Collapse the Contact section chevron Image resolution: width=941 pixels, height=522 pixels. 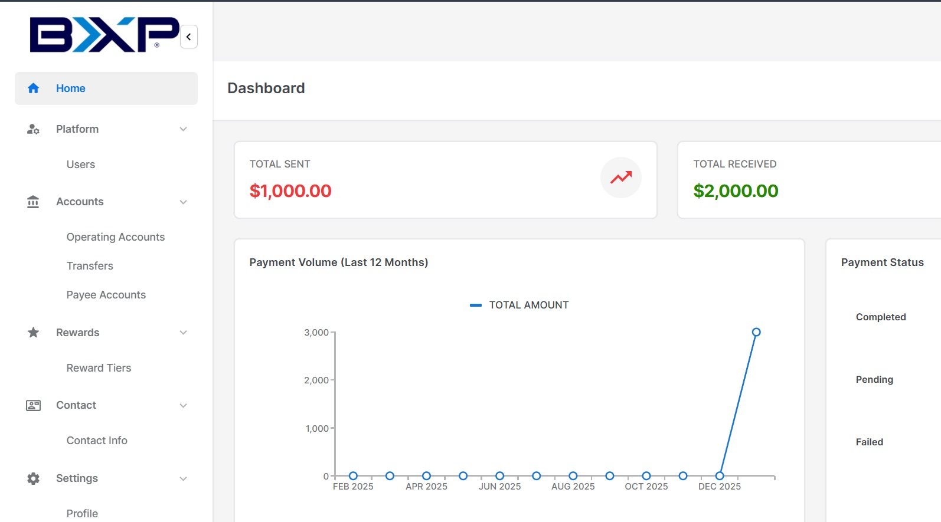183,406
